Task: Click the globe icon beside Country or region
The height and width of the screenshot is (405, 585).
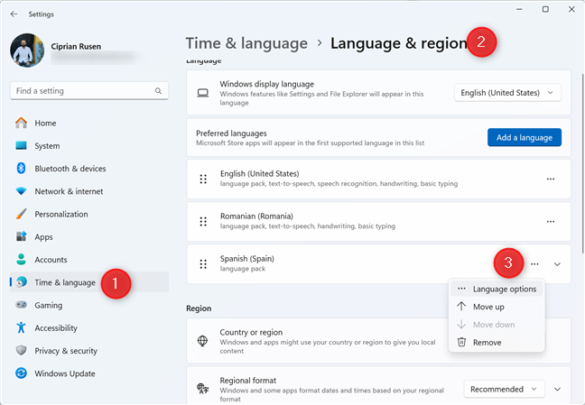Action: coord(202,340)
